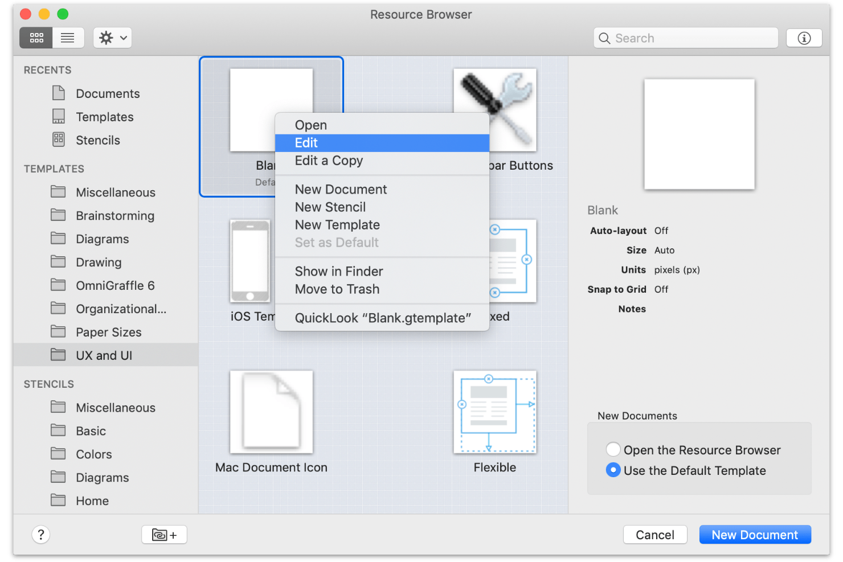Click the Cancel button
This screenshot has height=562, width=843.
coord(655,535)
